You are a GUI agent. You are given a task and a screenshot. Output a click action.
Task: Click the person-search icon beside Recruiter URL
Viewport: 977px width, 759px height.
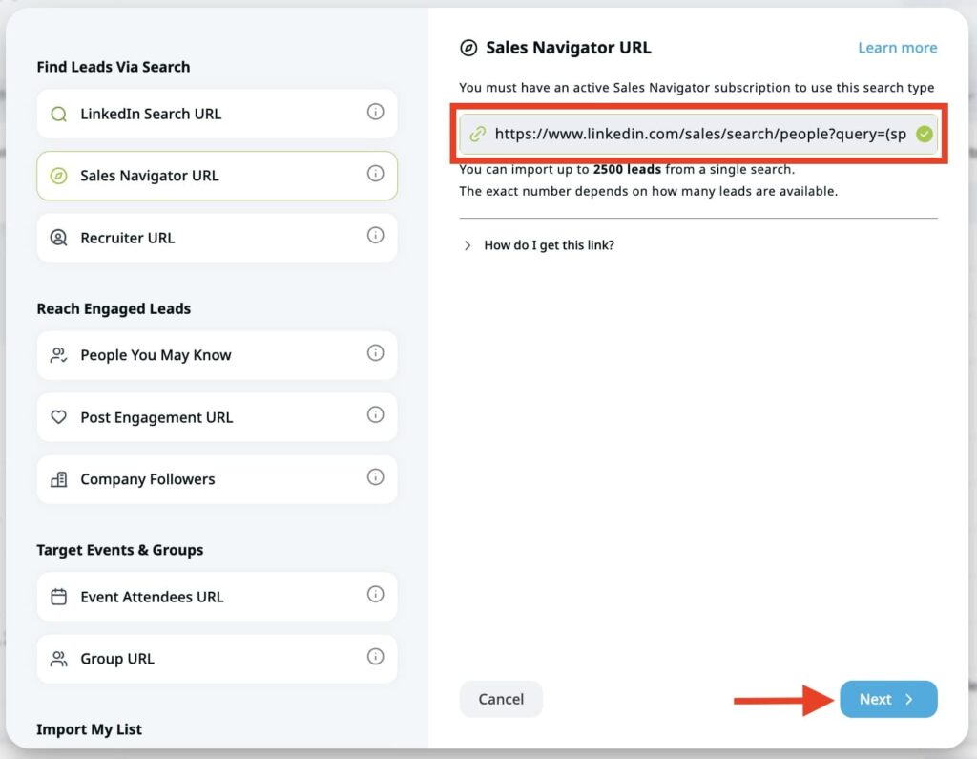point(58,238)
